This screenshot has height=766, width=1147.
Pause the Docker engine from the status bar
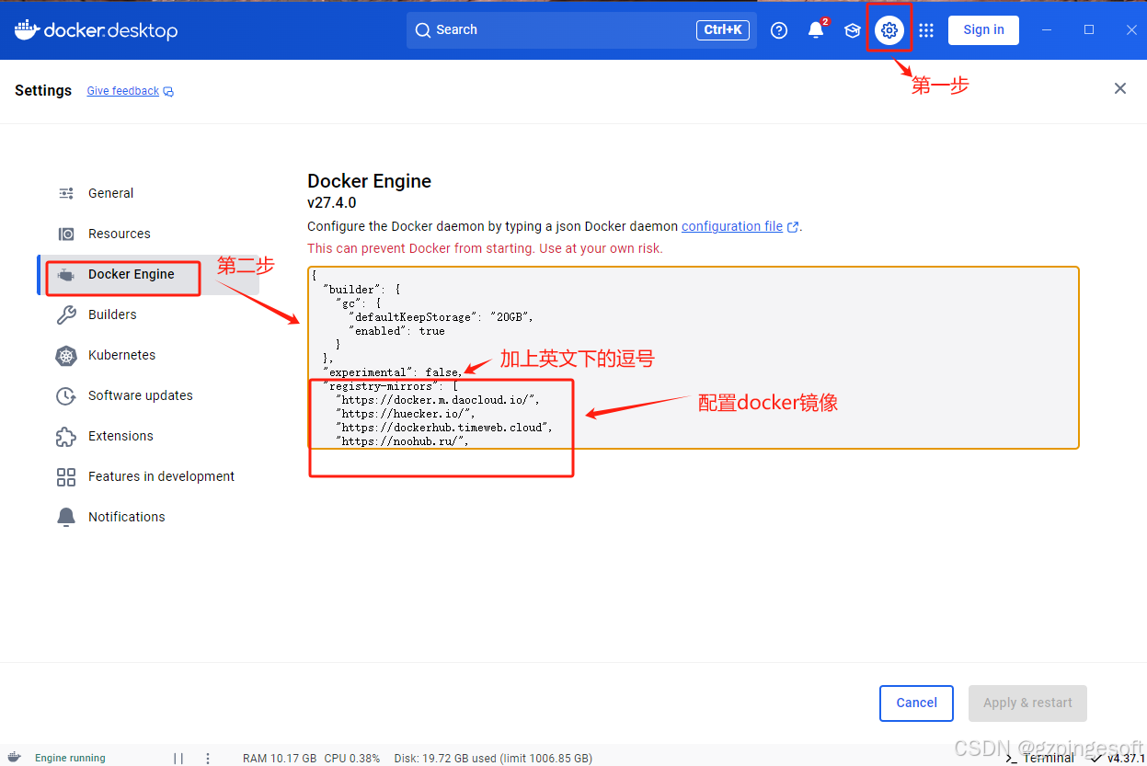click(178, 759)
